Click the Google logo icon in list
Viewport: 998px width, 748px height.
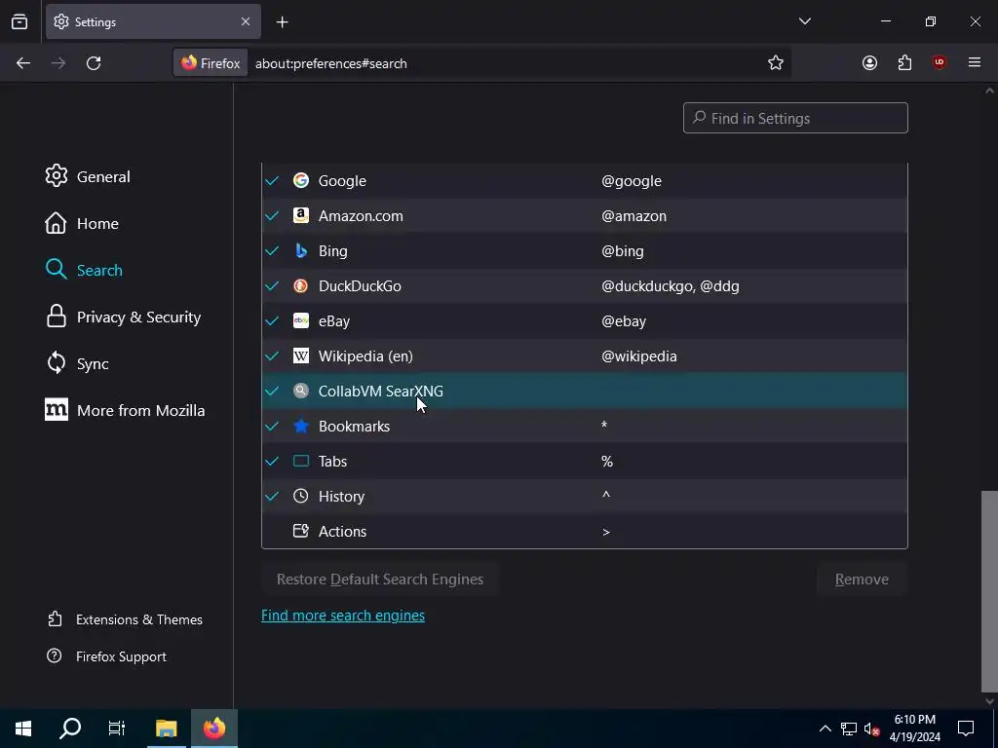click(x=301, y=180)
